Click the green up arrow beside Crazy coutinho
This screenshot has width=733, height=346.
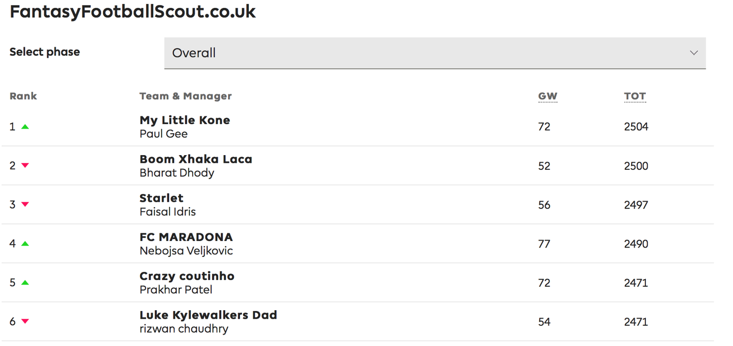pyautogui.click(x=25, y=283)
